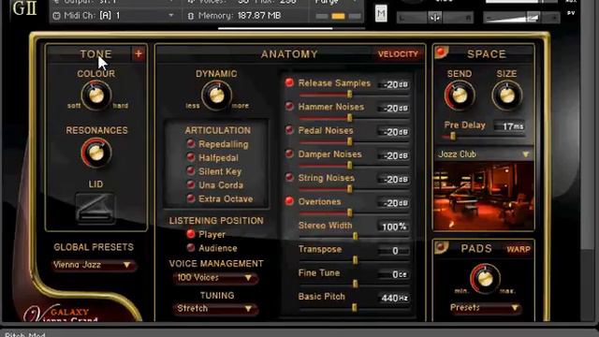Click the Warp button in Pads panel
This screenshot has height=337, width=599.
click(519, 250)
